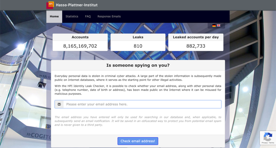Click the Leaked accounts per day heading
The height and width of the screenshot is (148, 276).
[x=196, y=37]
